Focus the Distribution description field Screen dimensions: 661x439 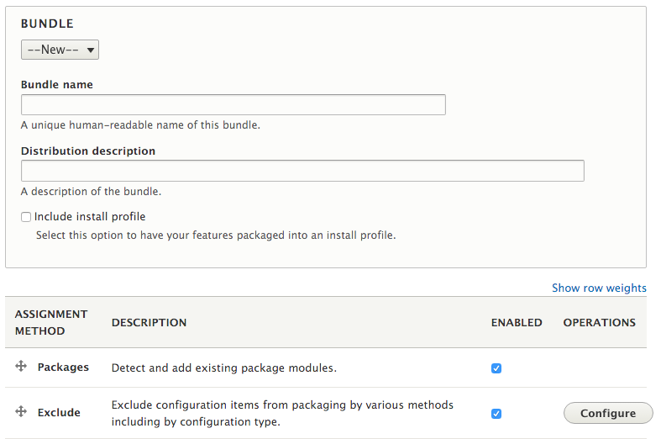coord(302,171)
